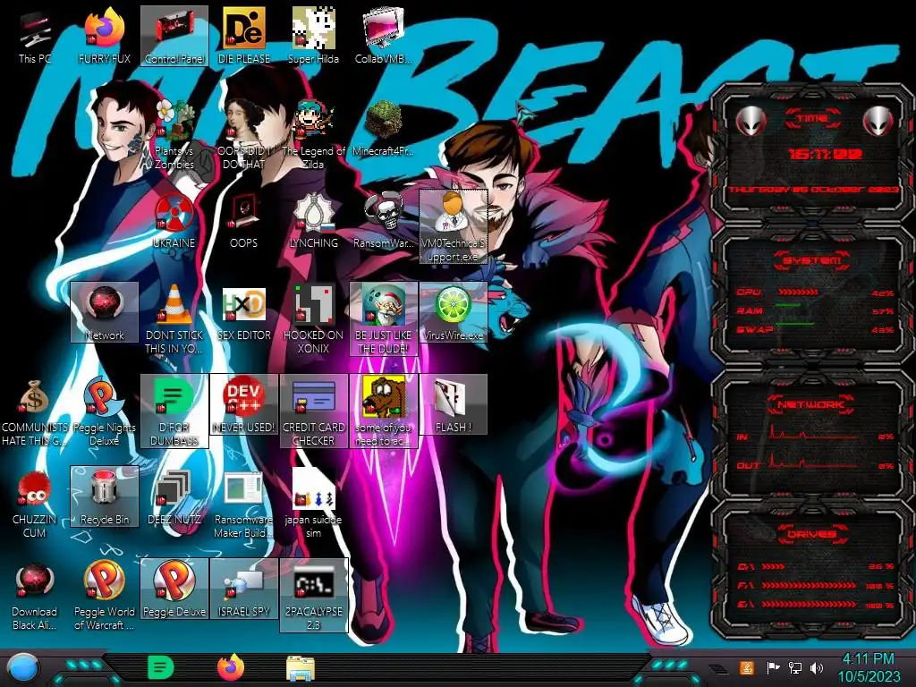Click the NETWORK panel header in gadget
This screenshot has width=916, height=687.
tap(812, 403)
